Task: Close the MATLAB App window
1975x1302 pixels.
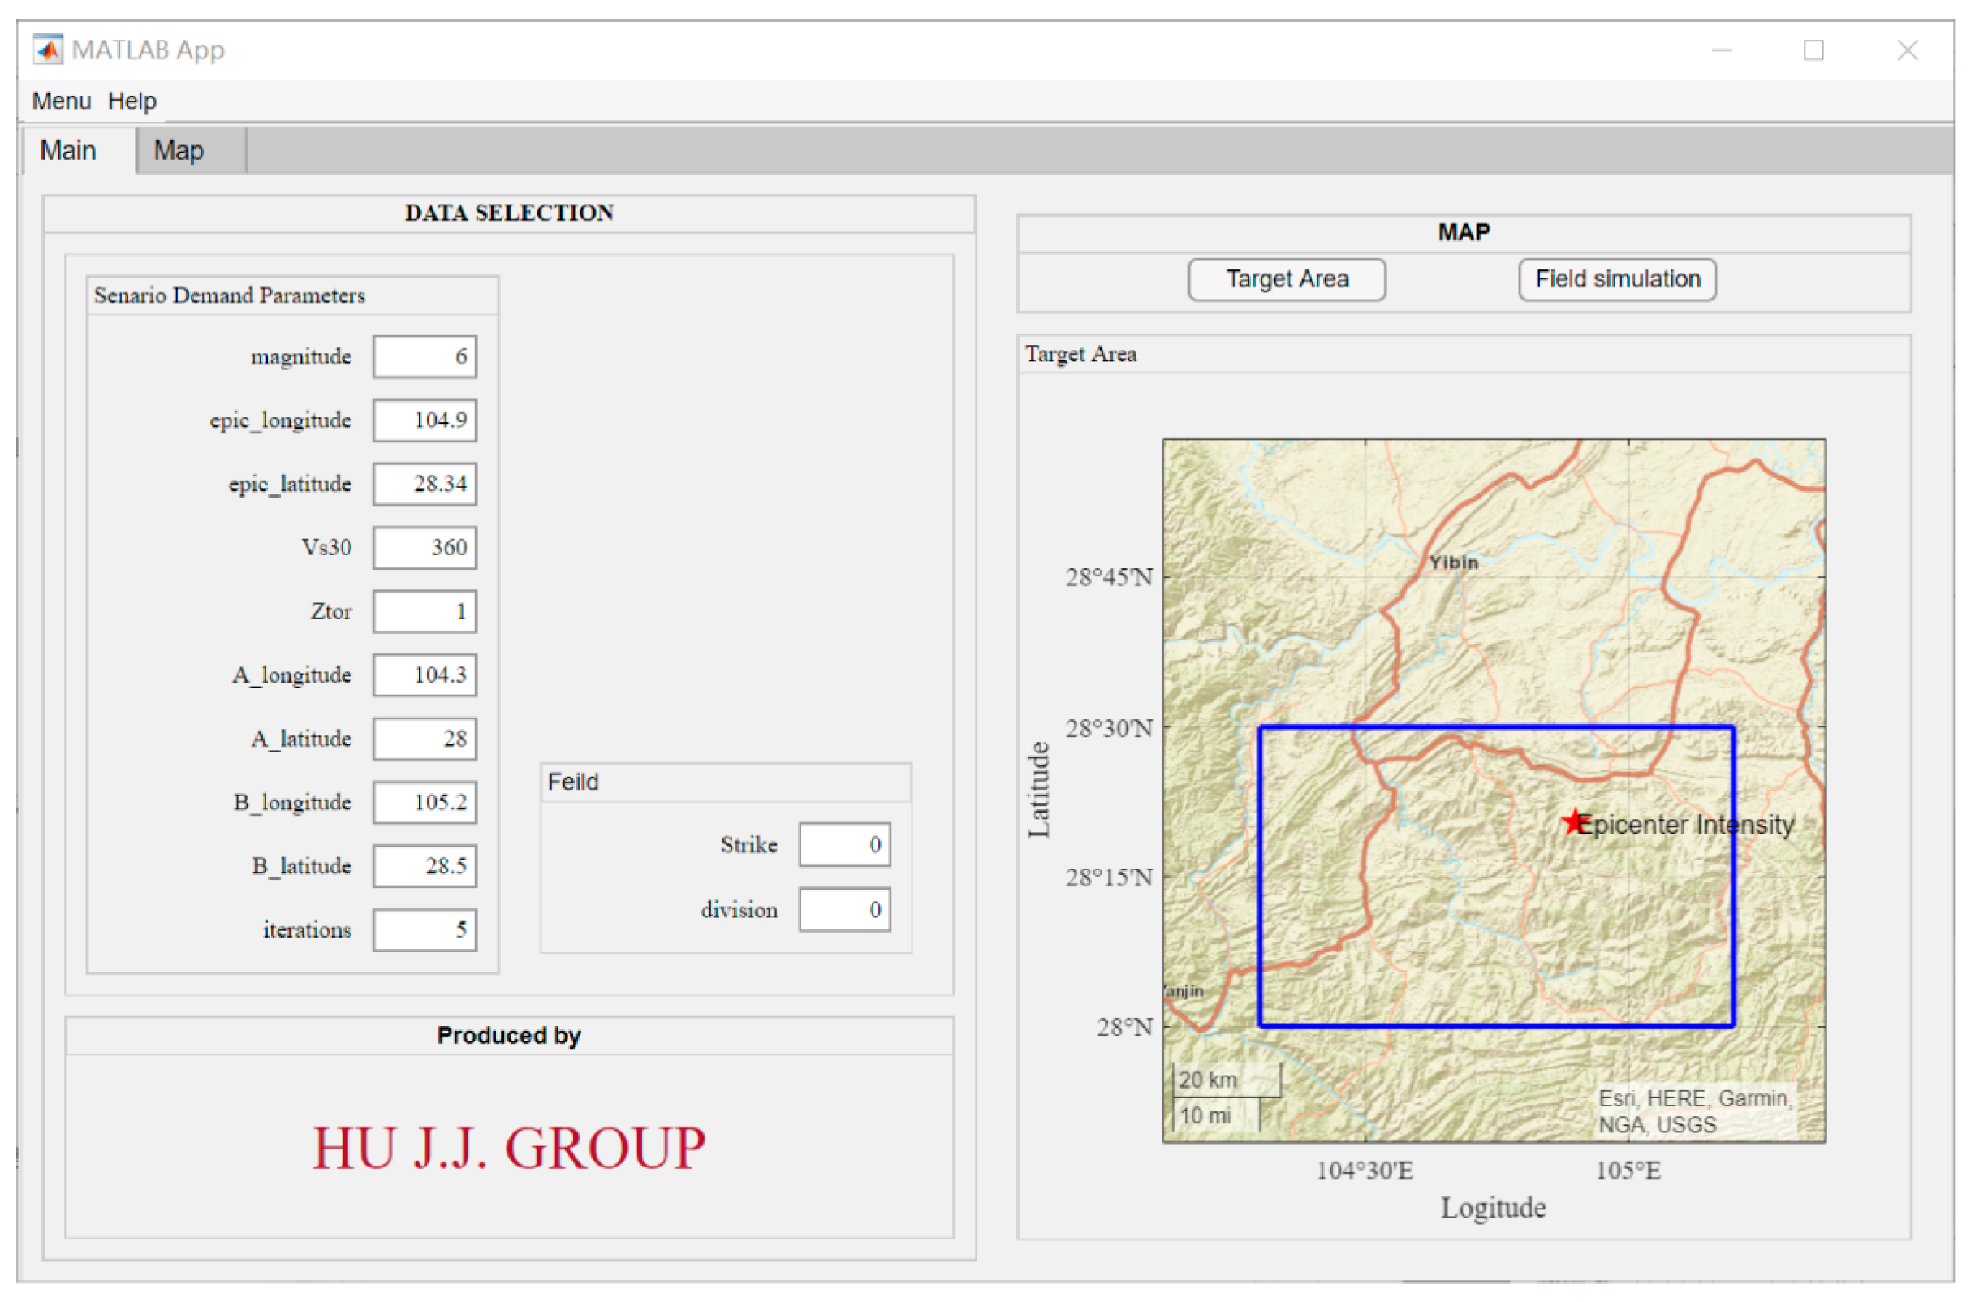Action: tap(1907, 50)
